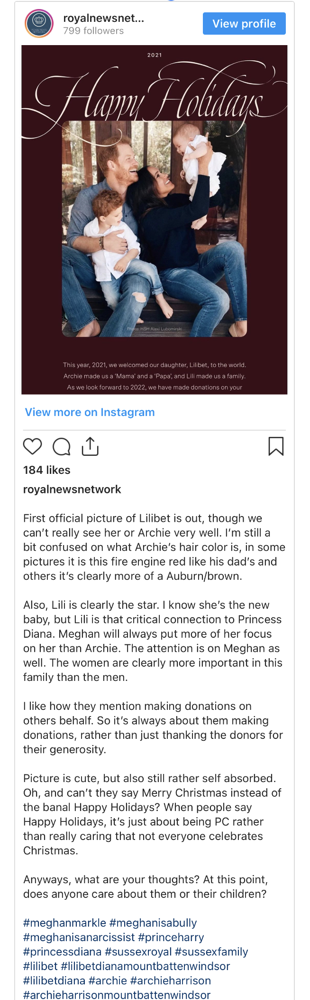The height and width of the screenshot is (1000, 310).
Task: Open the #lilibetdianamountbattenwindsor hashtag
Action: coord(146,966)
